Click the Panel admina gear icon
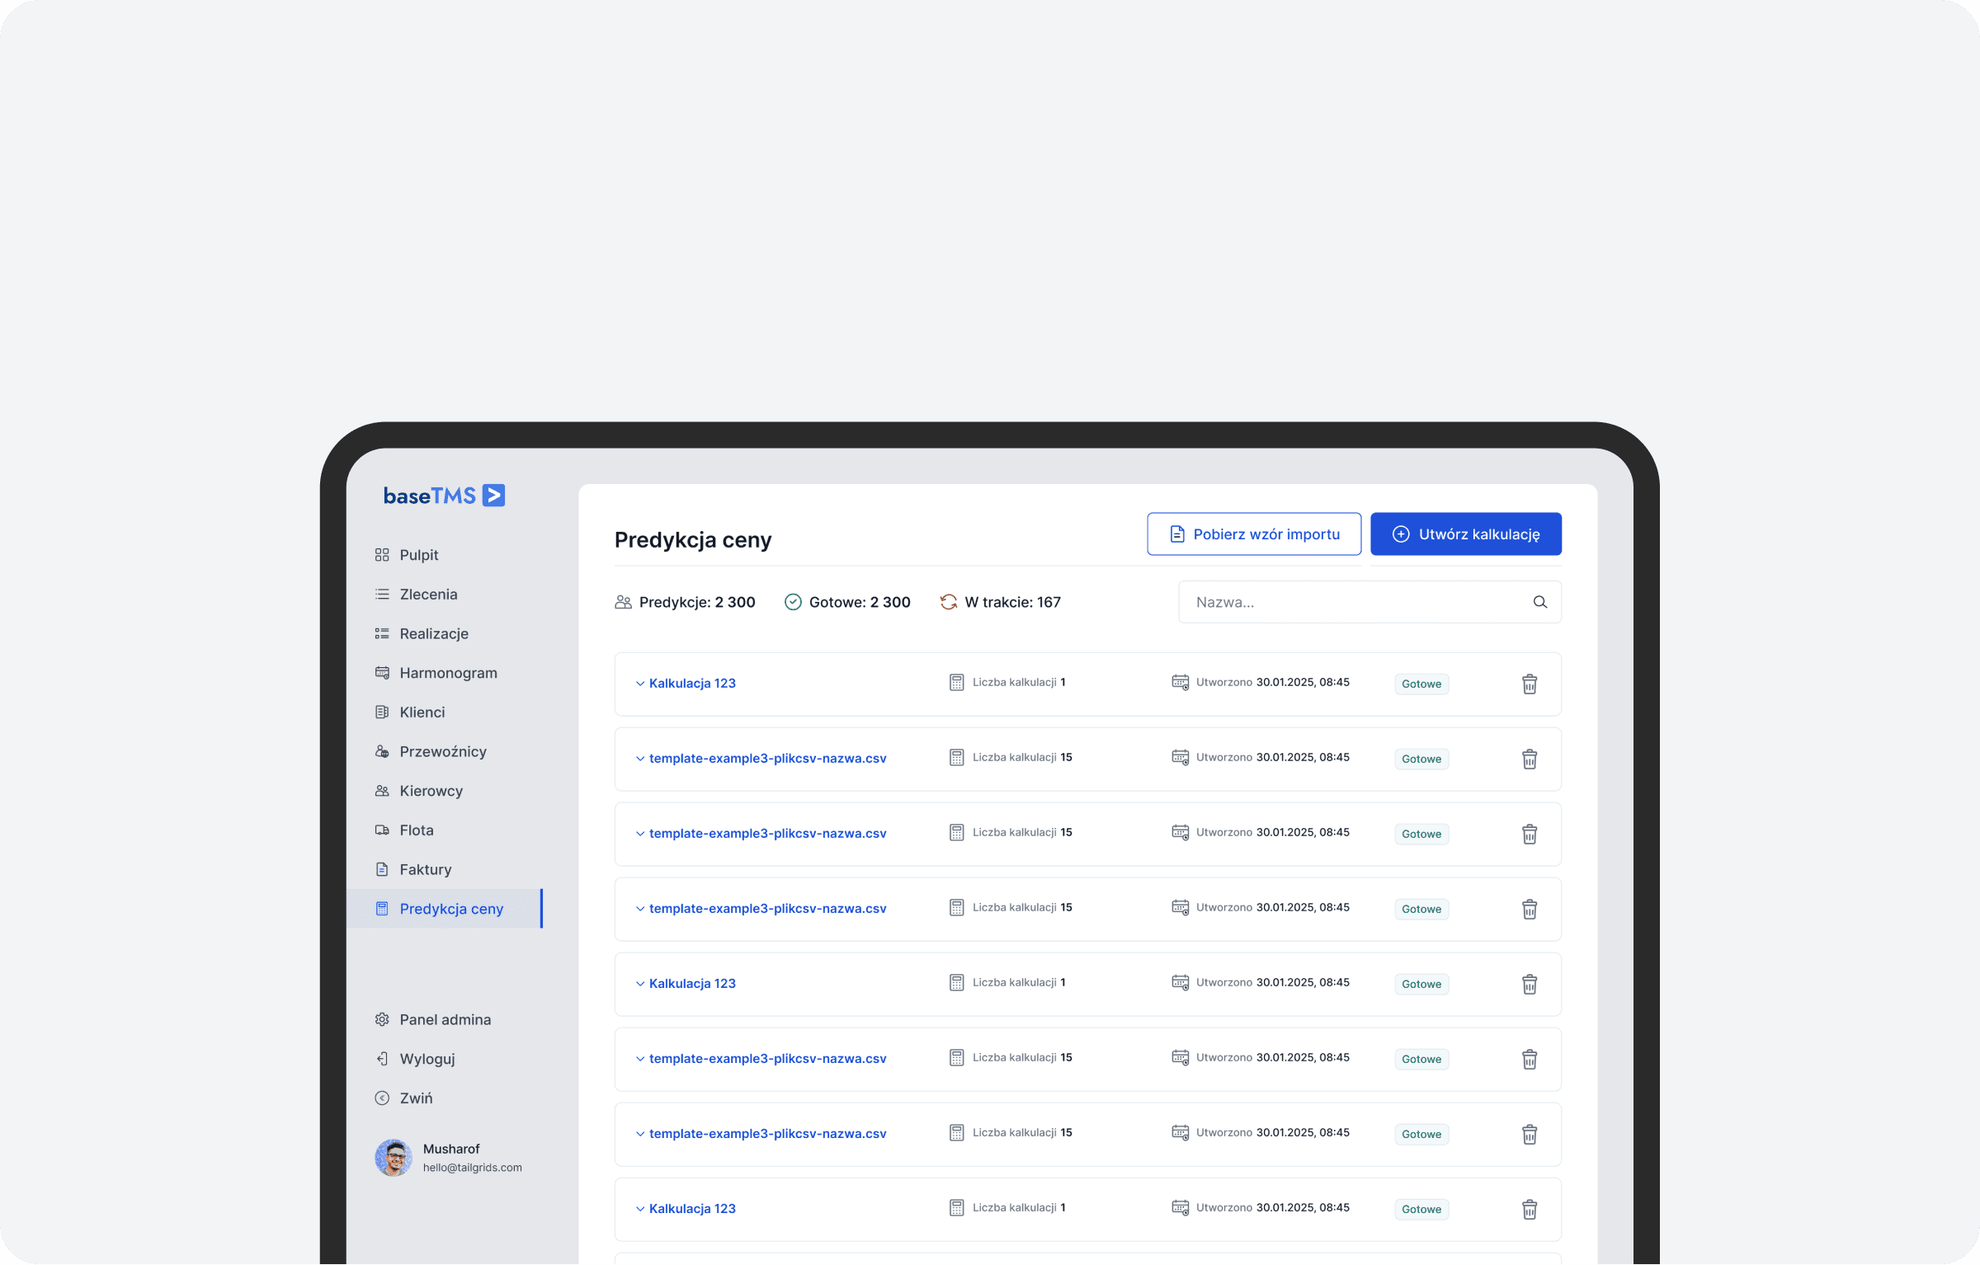 click(382, 1020)
